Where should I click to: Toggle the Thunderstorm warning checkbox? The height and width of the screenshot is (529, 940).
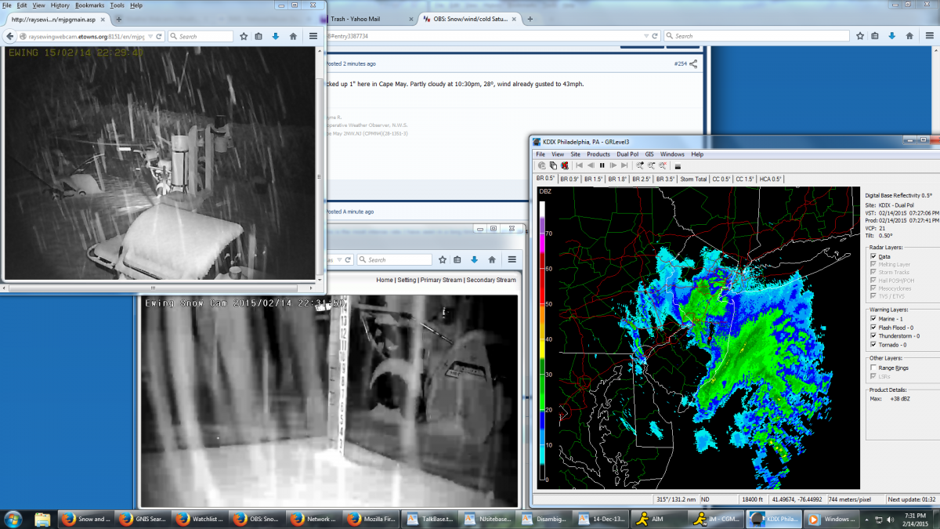point(873,335)
